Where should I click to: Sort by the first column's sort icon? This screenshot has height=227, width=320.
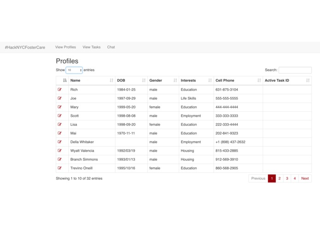65,80
